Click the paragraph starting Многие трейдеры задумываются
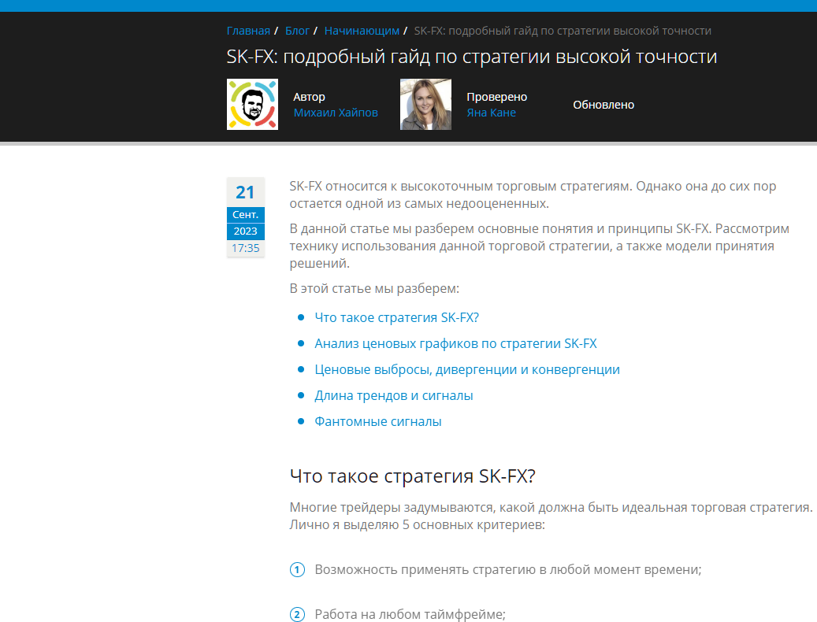The width and height of the screenshot is (817, 622). pos(551,516)
